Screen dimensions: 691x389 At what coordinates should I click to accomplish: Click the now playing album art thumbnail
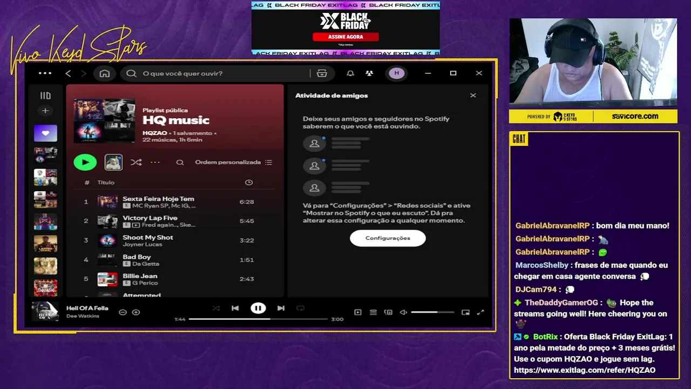(x=45, y=312)
